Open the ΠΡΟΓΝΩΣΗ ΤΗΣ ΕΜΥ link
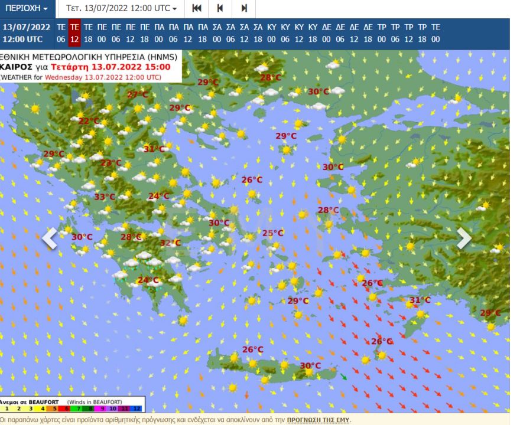Screen dimensions: 520x425 [x=318, y=420]
